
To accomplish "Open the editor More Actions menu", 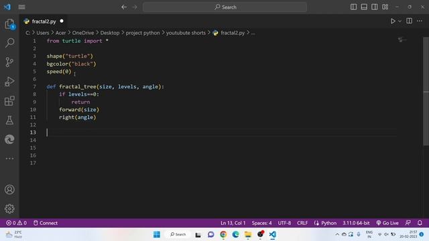I will [420, 21].
